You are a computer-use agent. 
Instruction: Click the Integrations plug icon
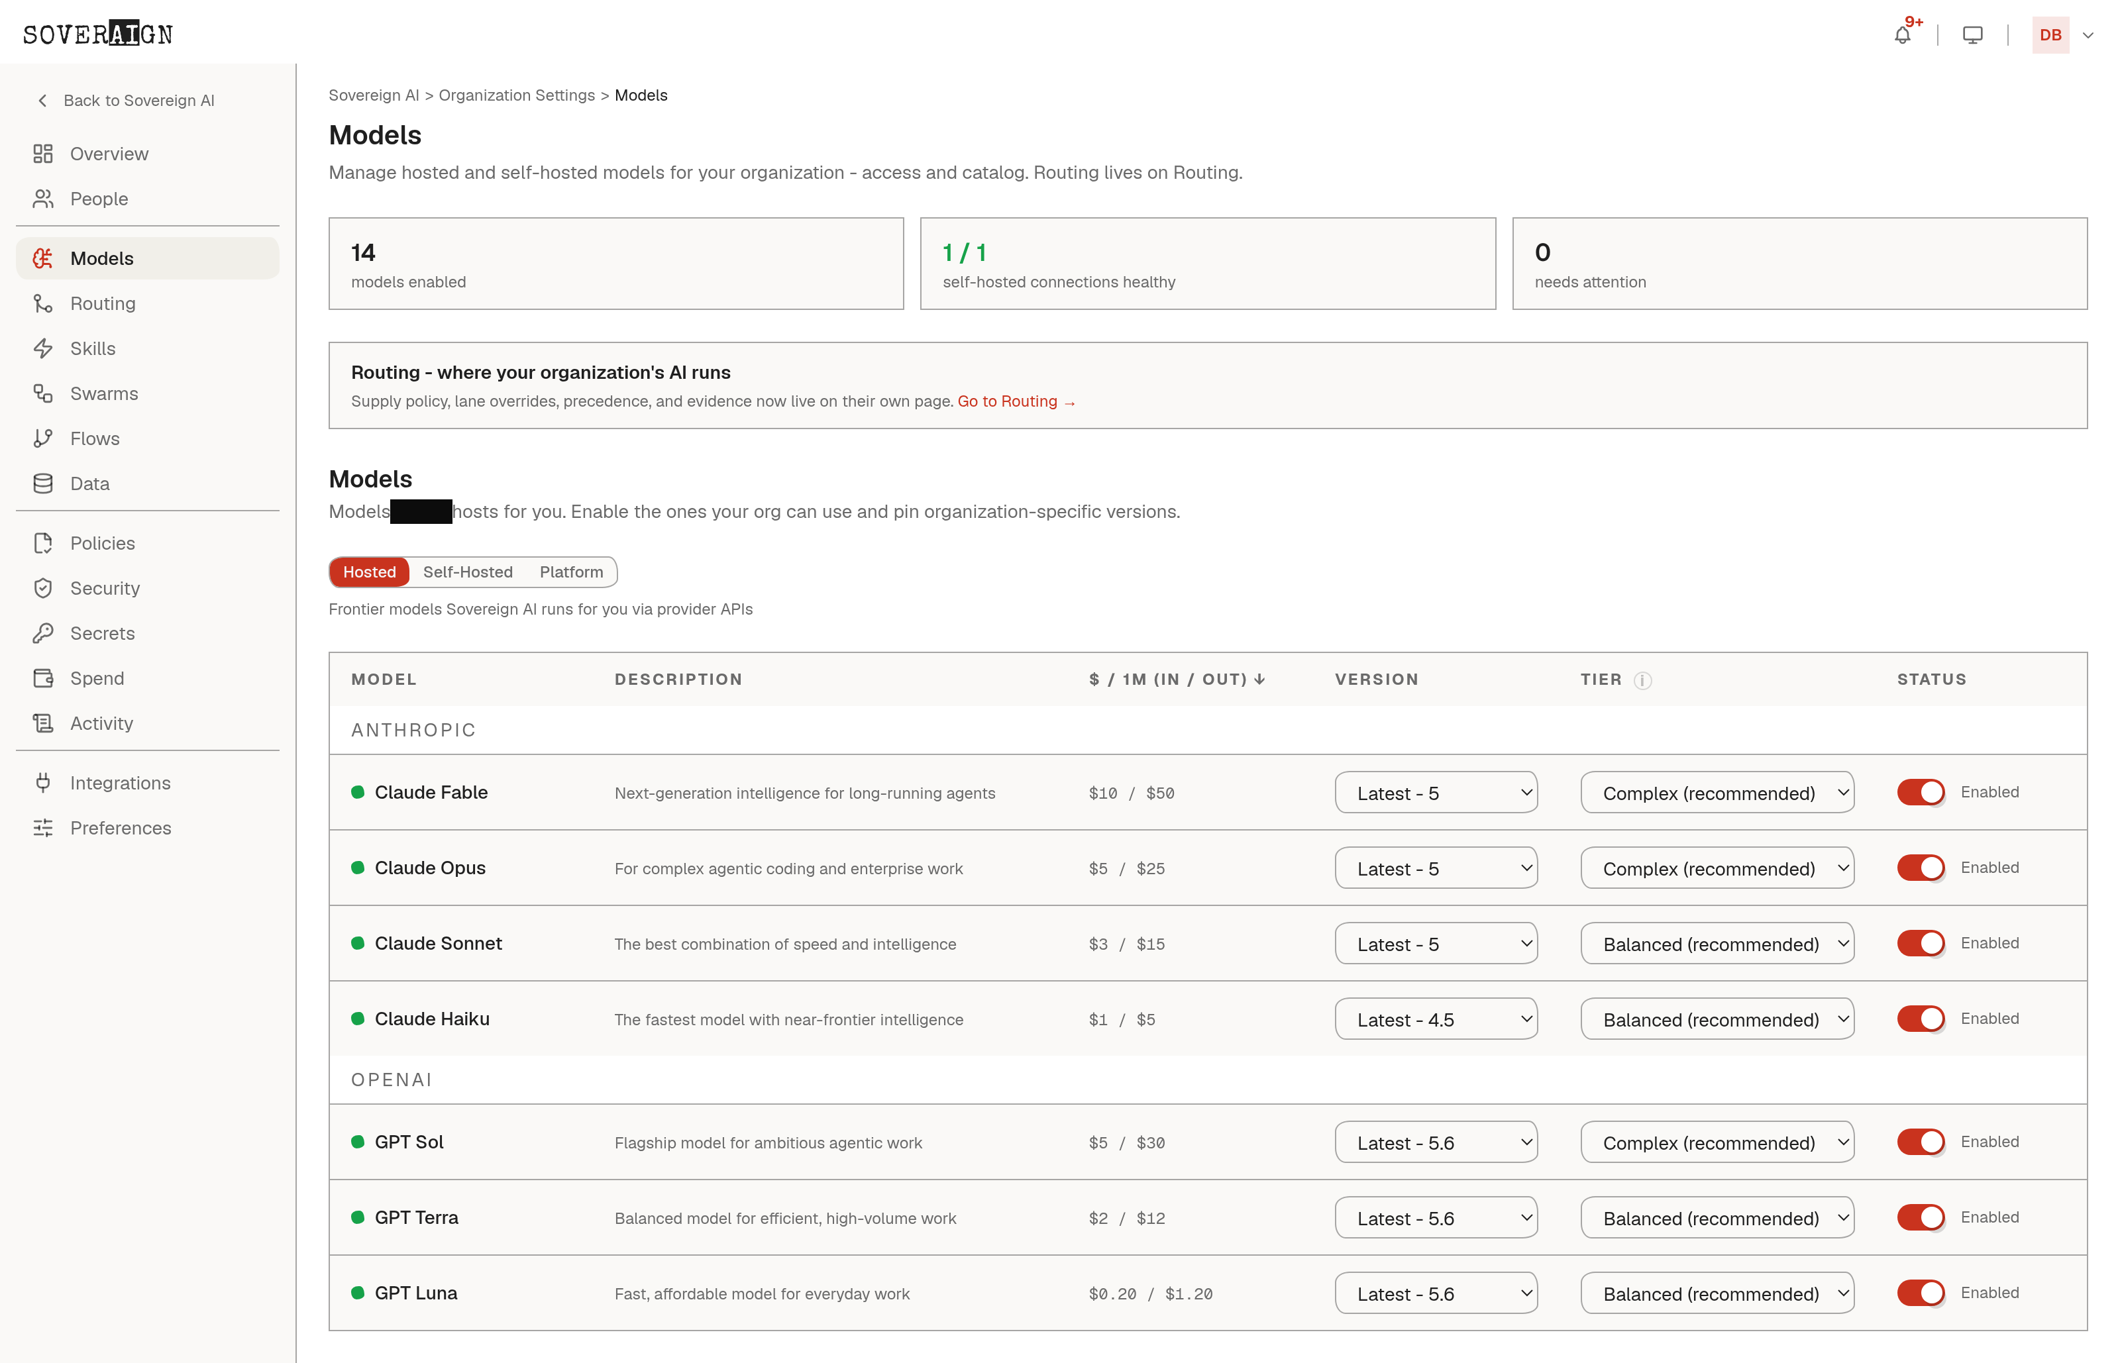[42, 783]
